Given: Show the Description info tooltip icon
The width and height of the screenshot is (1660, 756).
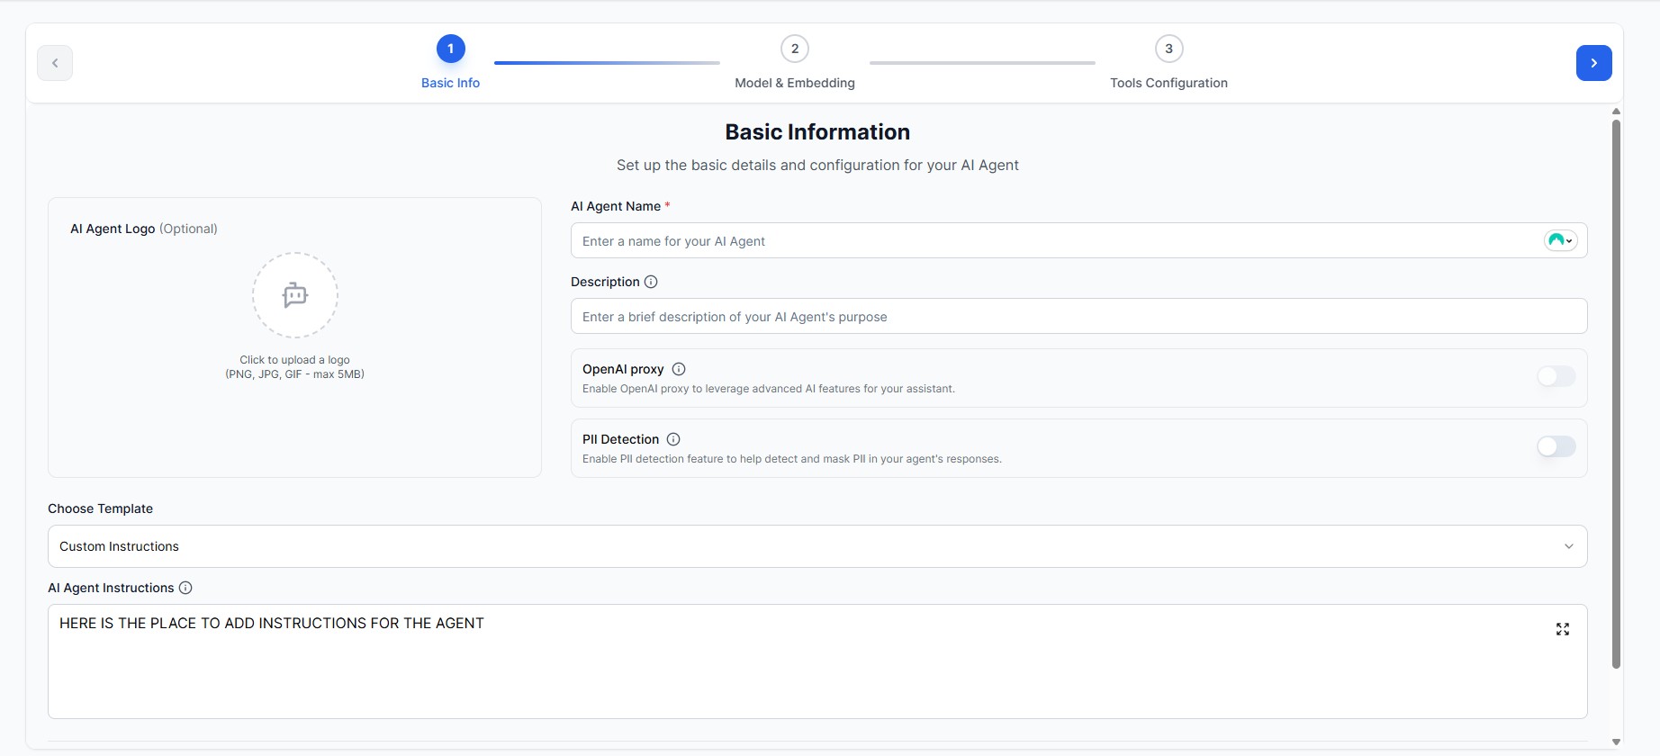Looking at the screenshot, I should point(651,282).
